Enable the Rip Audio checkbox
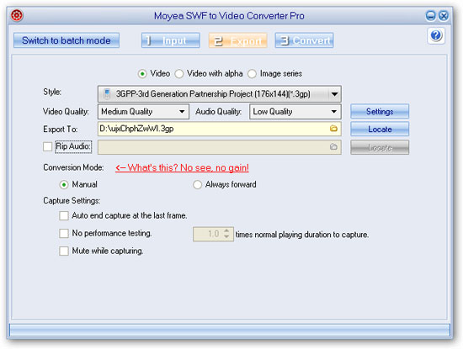 click(47, 146)
